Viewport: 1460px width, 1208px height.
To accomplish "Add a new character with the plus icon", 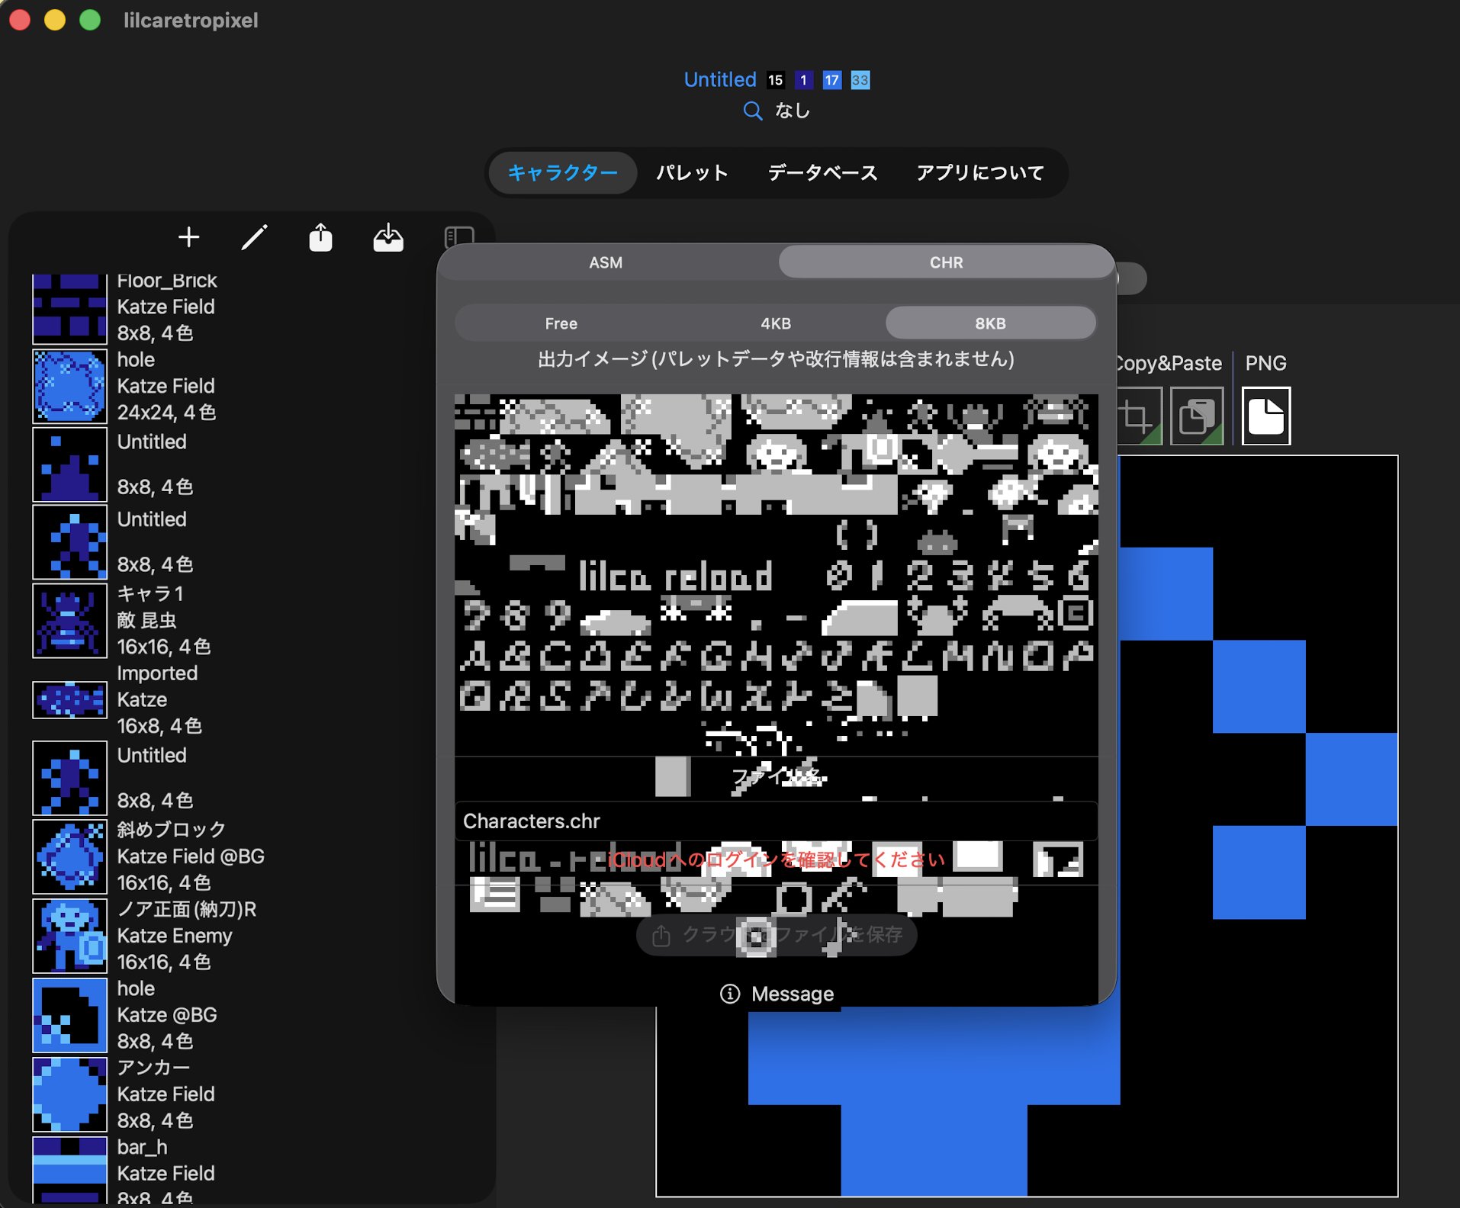I will coord(188,237).
